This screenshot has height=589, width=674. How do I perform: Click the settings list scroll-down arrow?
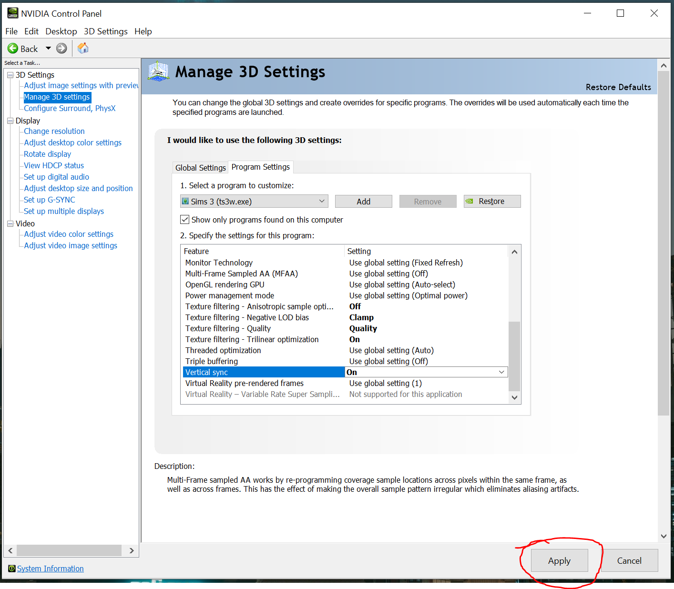click(514, 397)
